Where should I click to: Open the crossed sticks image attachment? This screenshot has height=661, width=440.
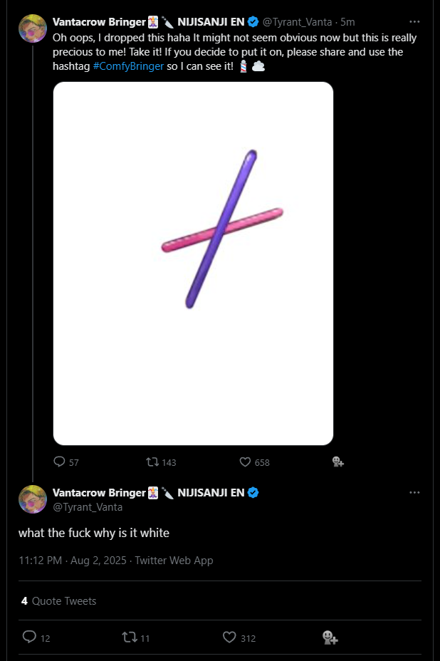pos(193,264)
